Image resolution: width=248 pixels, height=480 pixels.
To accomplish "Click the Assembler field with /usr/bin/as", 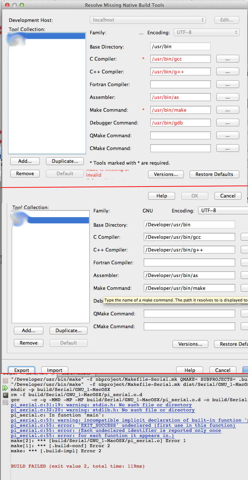I will (181, 97).
